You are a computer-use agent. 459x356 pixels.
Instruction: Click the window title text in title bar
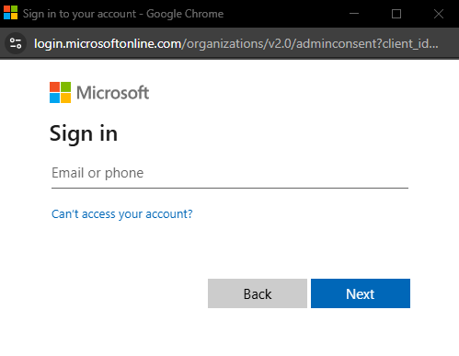(123, 14)
